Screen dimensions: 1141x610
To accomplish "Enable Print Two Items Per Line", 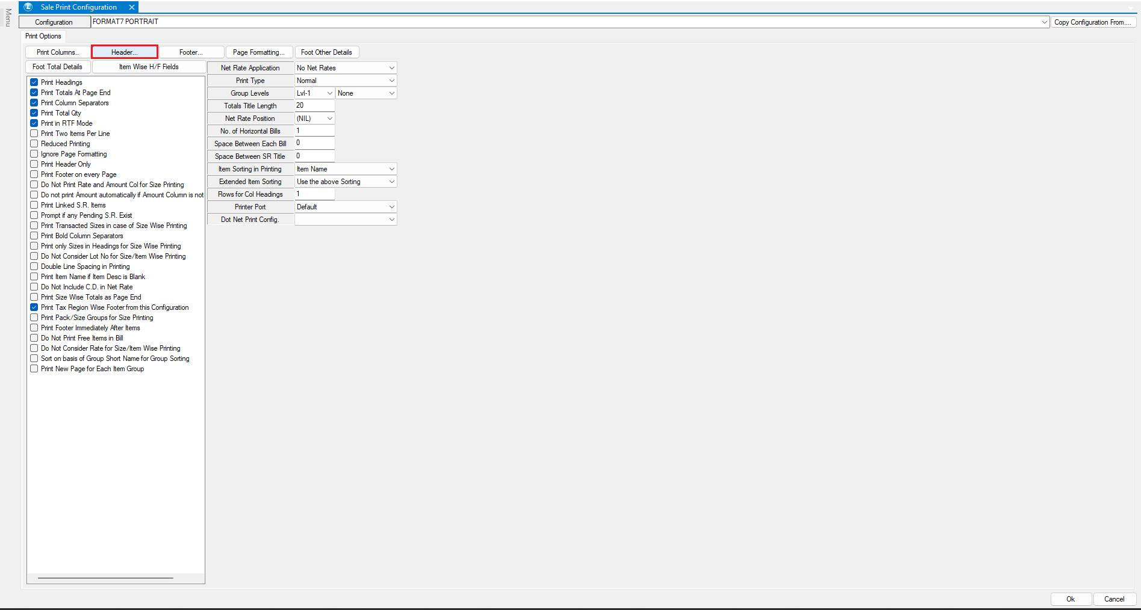I will 34,134.
